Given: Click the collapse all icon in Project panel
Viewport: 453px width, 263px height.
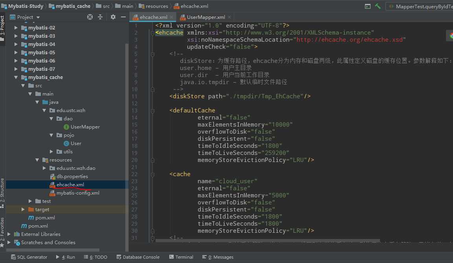Looking at the screenshot, I should 100,17.
